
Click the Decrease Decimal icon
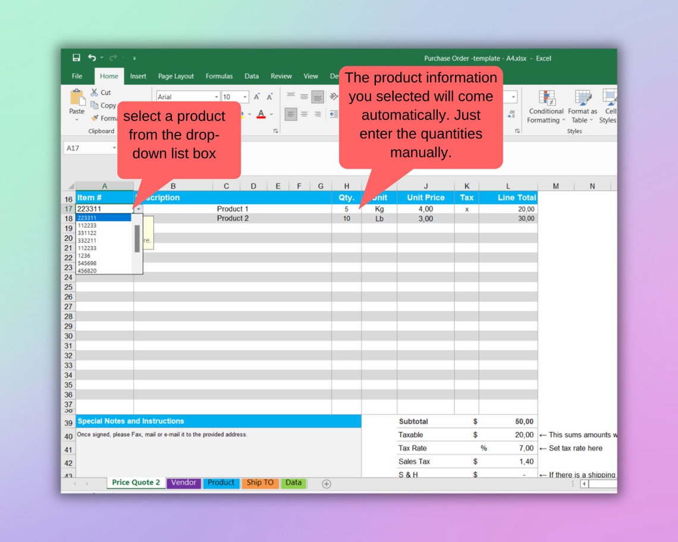511,113
